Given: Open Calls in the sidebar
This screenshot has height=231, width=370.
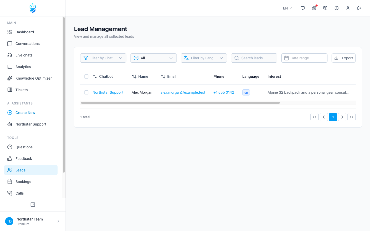Looking at the screenshot, I should [31, 193].
